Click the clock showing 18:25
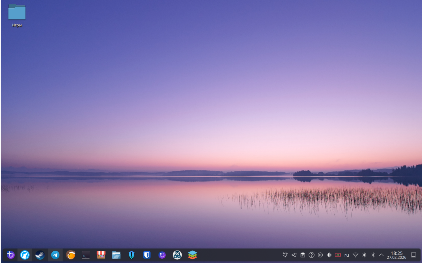422x263 pixels. pyautogui.click(x=396, y=255)
